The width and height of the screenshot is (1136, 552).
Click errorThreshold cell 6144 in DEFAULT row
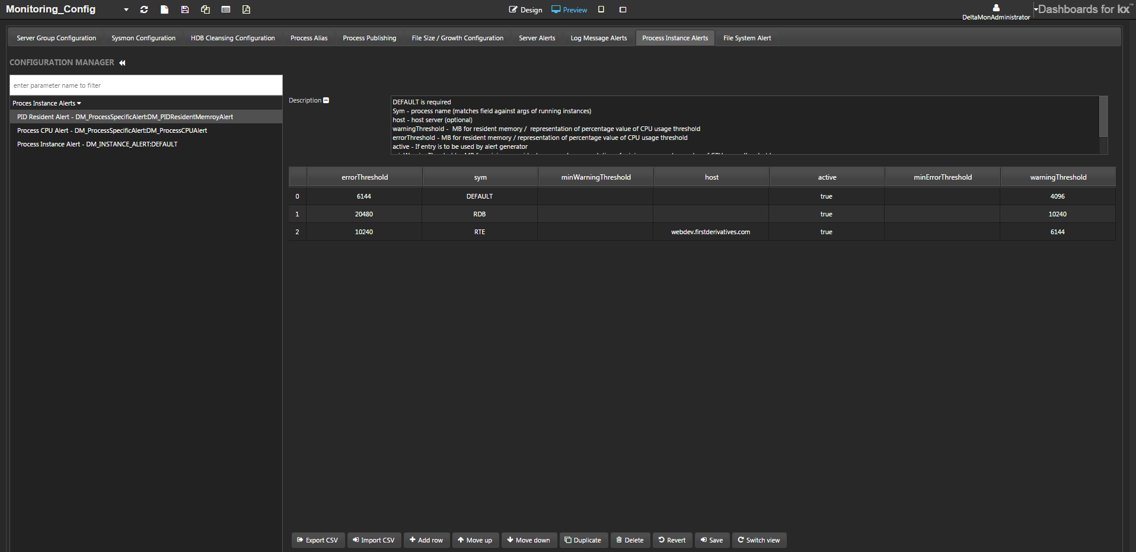pos(364,196)
